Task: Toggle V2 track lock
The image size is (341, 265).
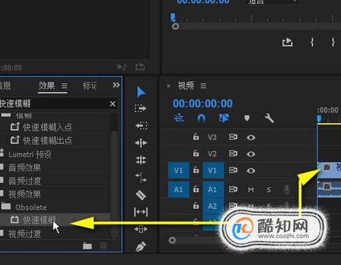Action: tap(196, 153)
